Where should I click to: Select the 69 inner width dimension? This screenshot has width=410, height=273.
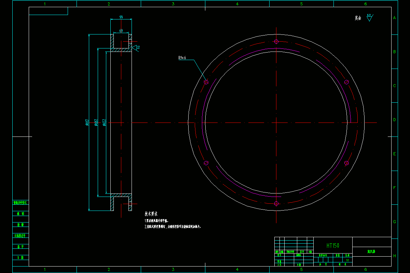tap(121, 30)
